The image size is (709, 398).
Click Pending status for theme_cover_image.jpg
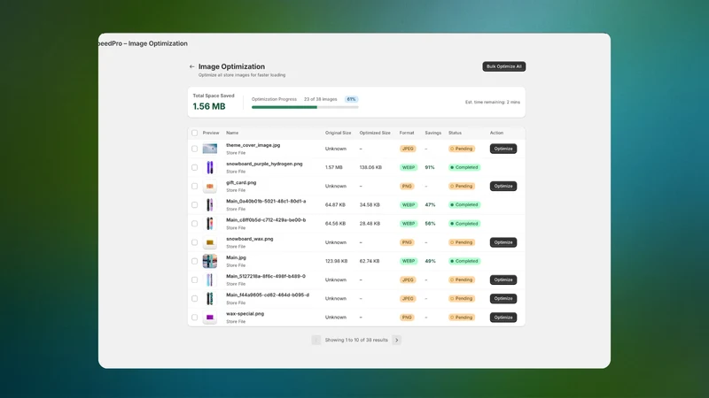coord(462,149)
